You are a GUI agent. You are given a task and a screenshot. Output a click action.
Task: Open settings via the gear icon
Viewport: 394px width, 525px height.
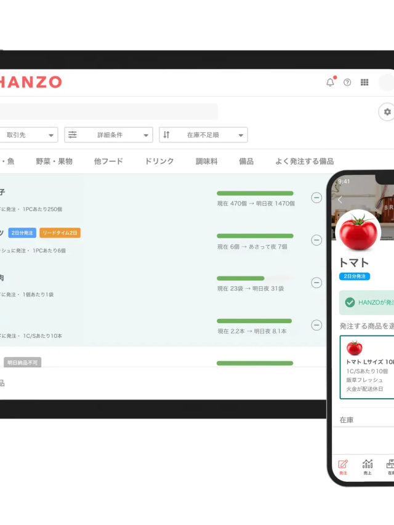pyautogui.click(x=387, y=112)
